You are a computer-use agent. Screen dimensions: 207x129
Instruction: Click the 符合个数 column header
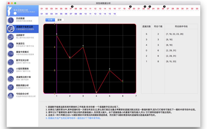pos(158,27)
